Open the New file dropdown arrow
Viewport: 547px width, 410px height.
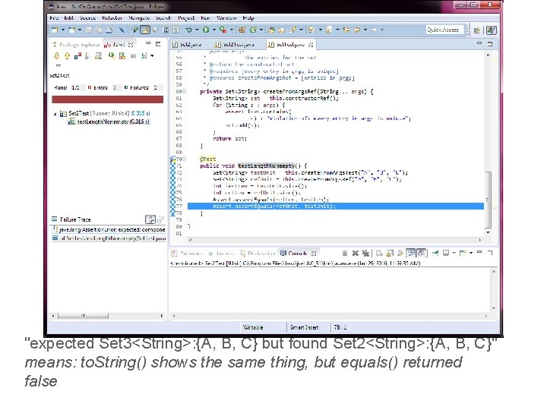(63, 30)
